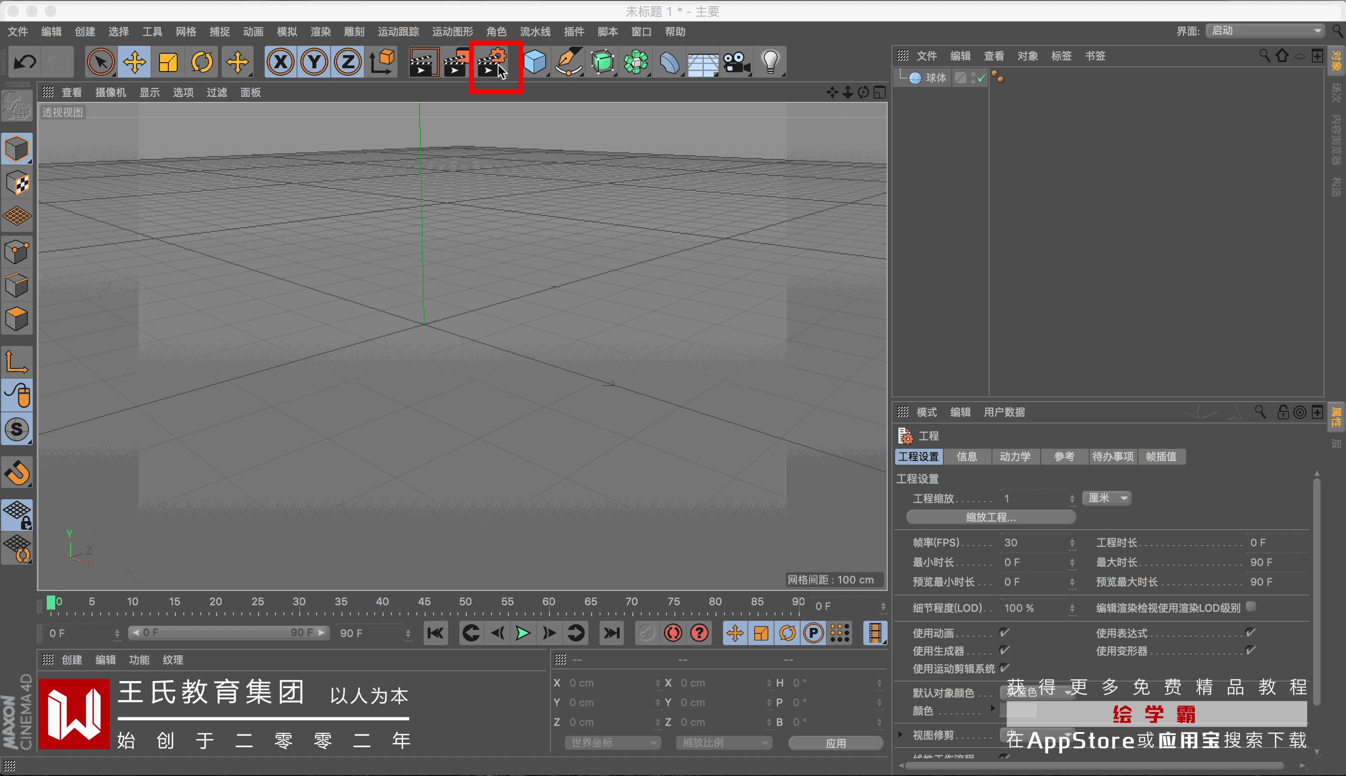Screen dimensions: 1346x776
Task: Add a Light object
Action: click(770, 62)
